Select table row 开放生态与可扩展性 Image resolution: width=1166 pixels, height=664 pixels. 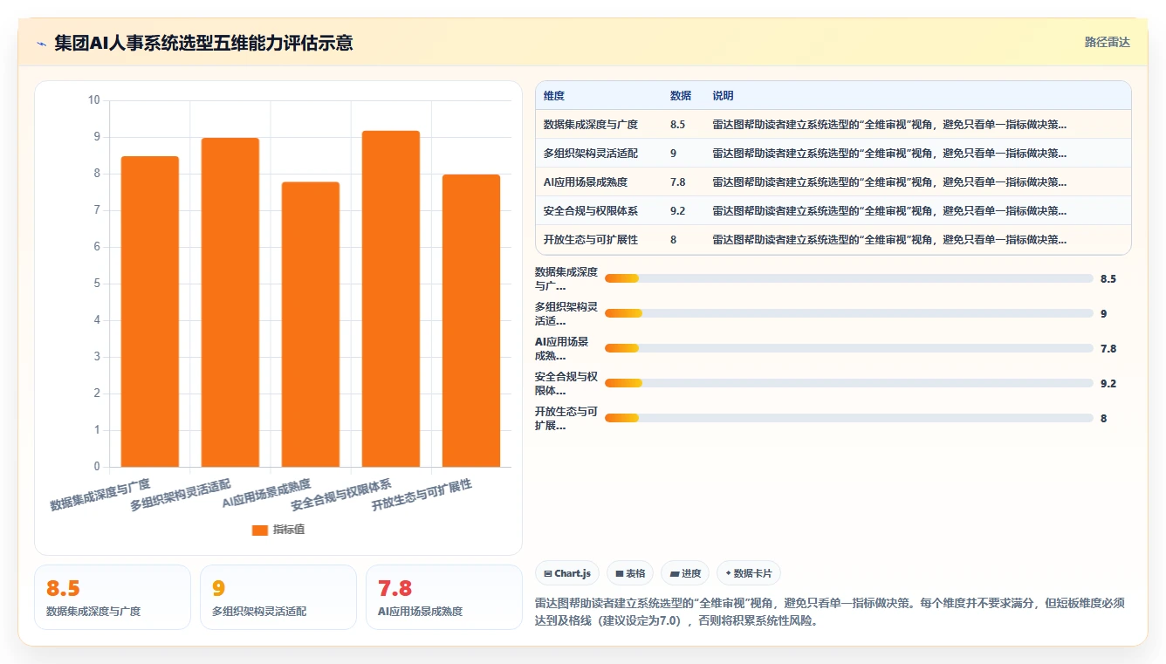pyautogui.click(x=833, y=240)
